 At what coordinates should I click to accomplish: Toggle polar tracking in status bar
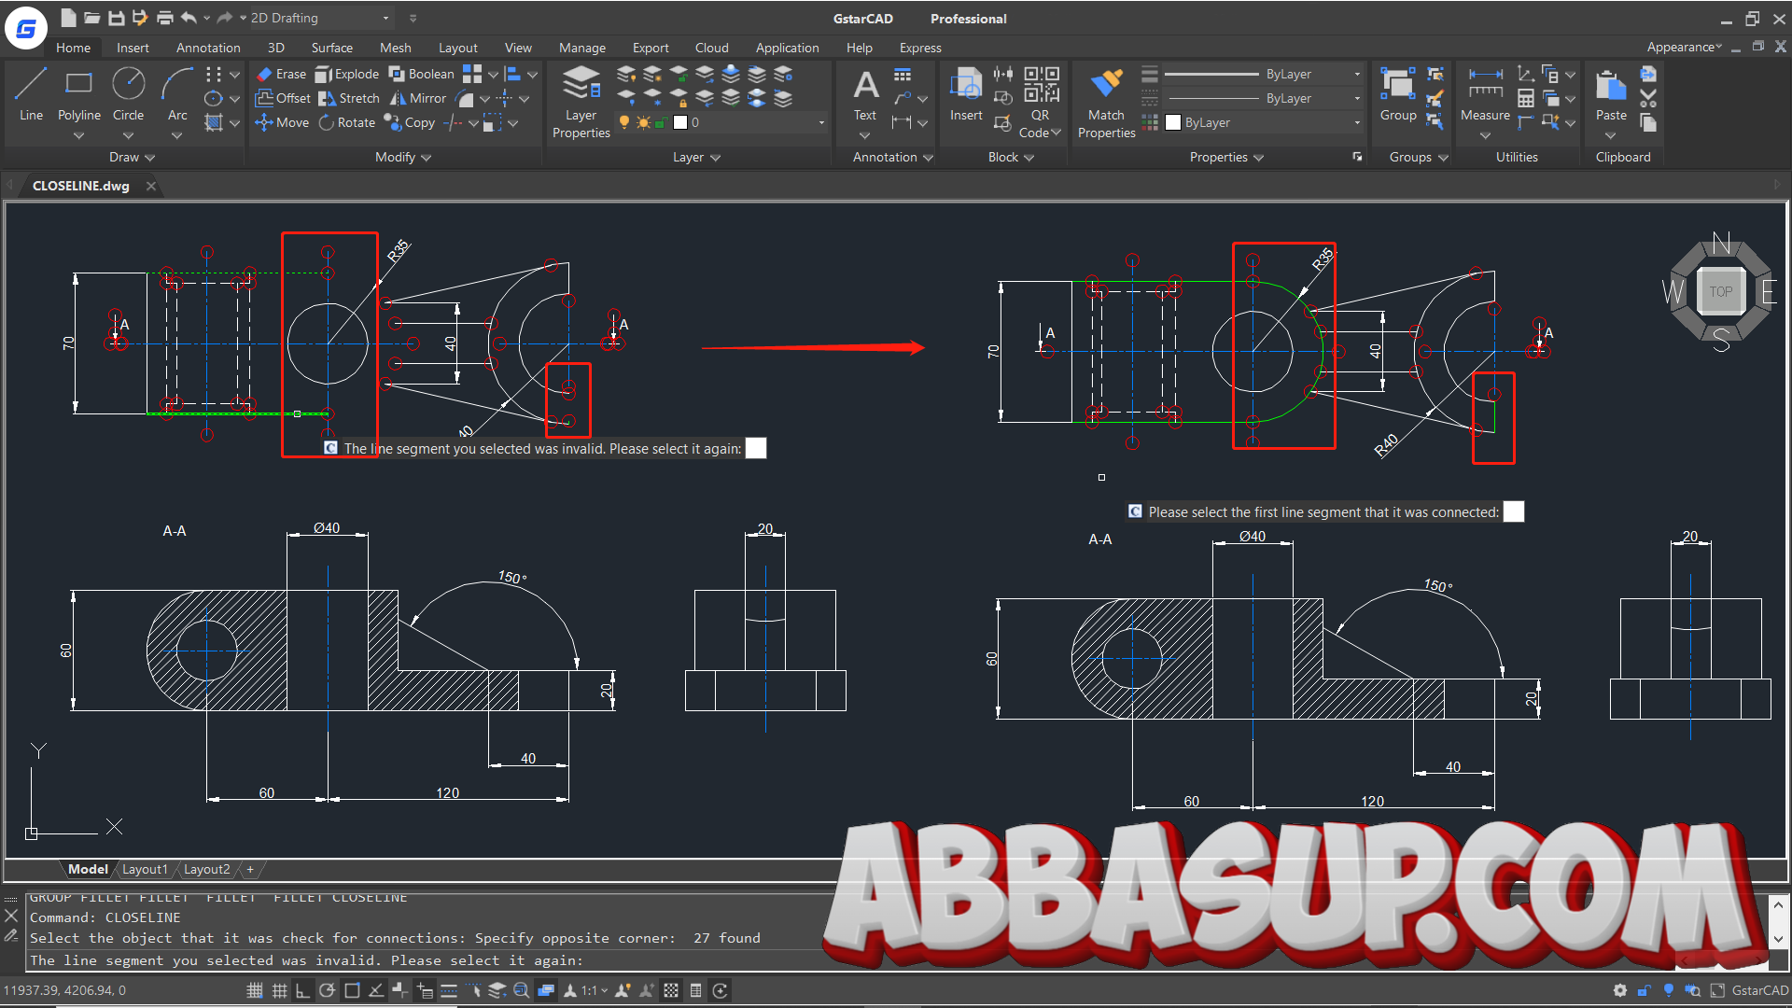coord(327,990)
